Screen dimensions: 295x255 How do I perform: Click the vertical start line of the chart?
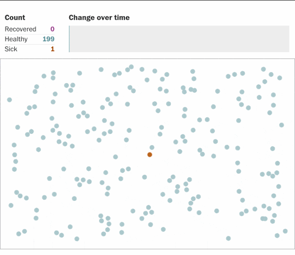[x=69, y=39]
